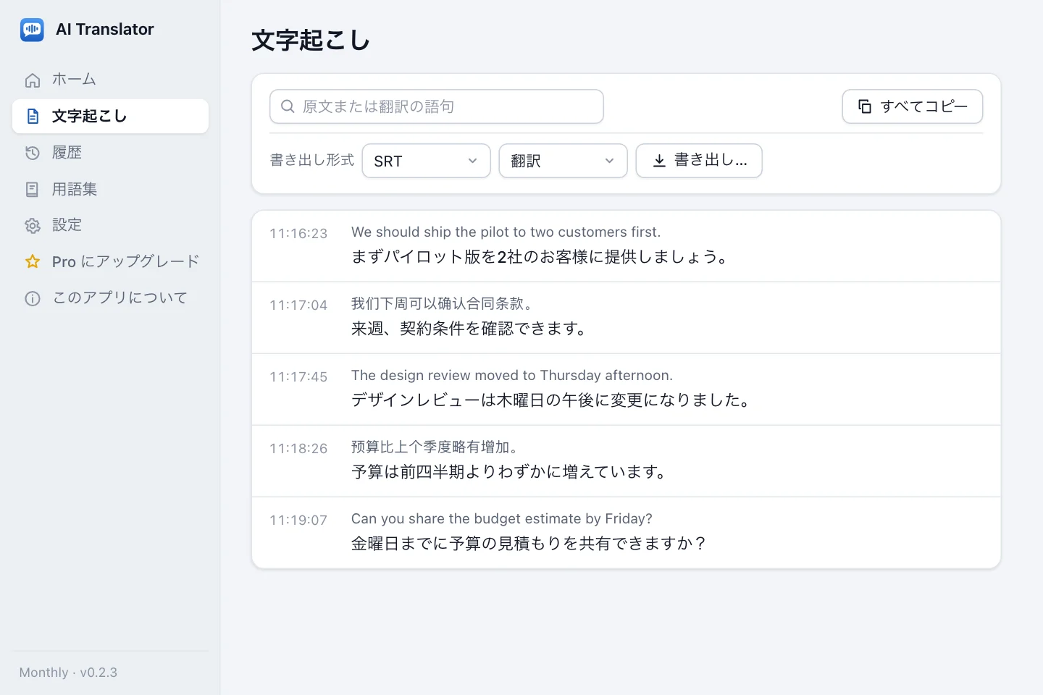Expand the 翻訳 content dropdown
This screenshot has height=695, width=1043.
pos(564,161)
